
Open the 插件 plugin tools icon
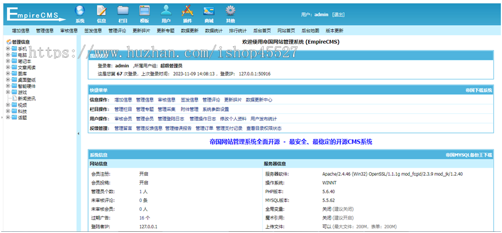[187, 11]
